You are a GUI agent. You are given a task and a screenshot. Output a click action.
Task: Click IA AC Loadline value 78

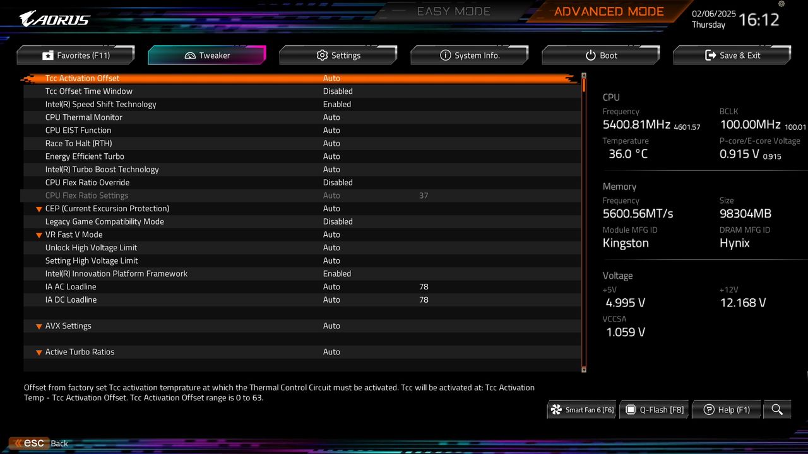pos(424,287)
